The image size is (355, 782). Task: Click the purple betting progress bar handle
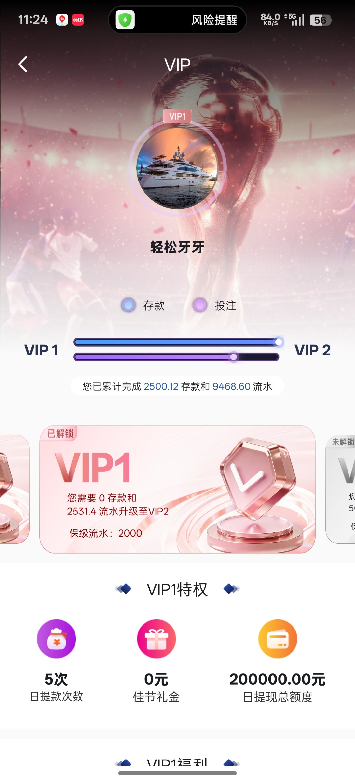pos(233,357)
